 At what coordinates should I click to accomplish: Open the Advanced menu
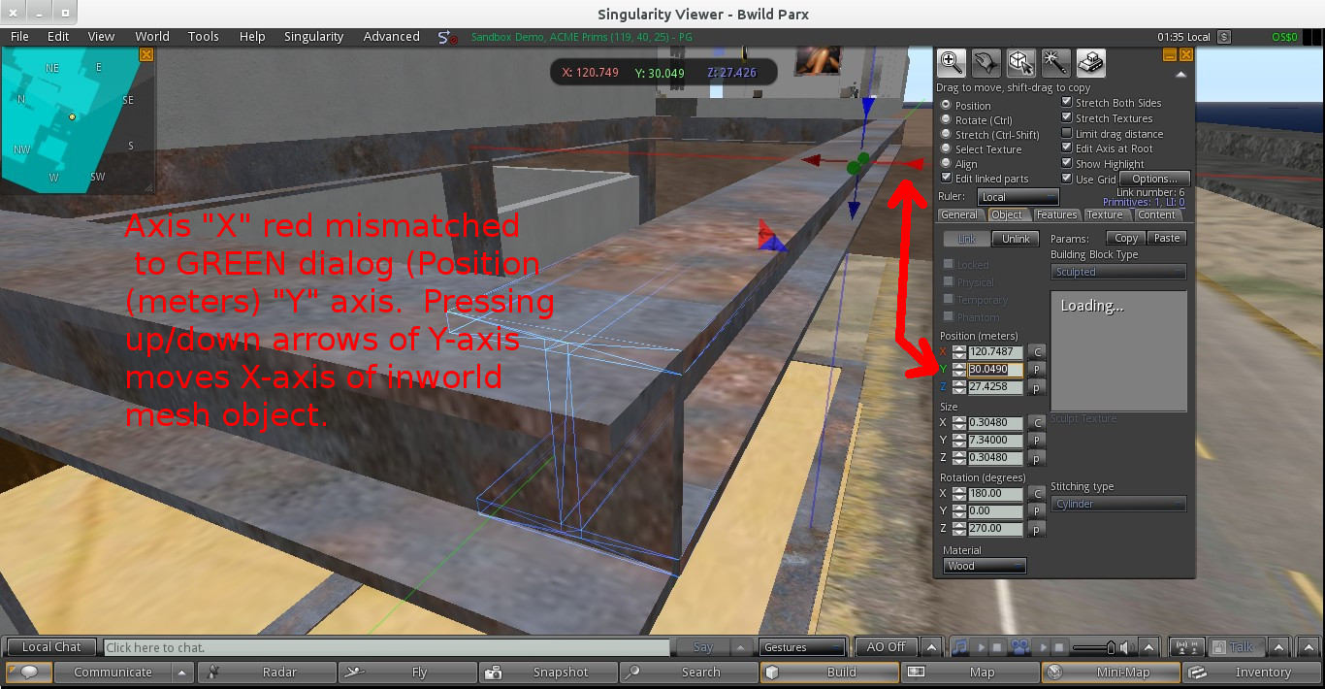click(392, 37)
